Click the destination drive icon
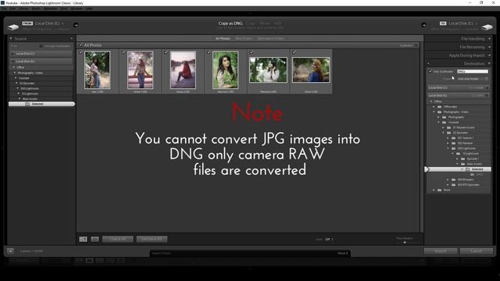This screenshot has height=281, width=500. click(x=487, y=27)
